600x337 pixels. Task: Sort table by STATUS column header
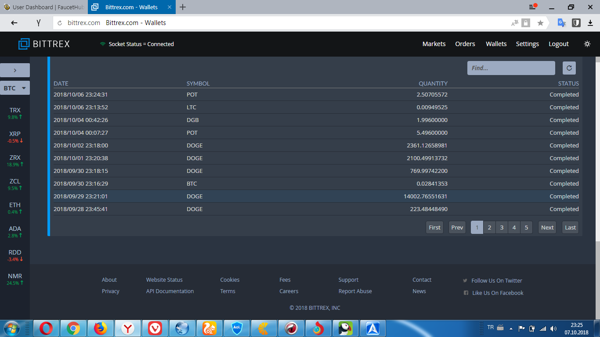[568, 83]
